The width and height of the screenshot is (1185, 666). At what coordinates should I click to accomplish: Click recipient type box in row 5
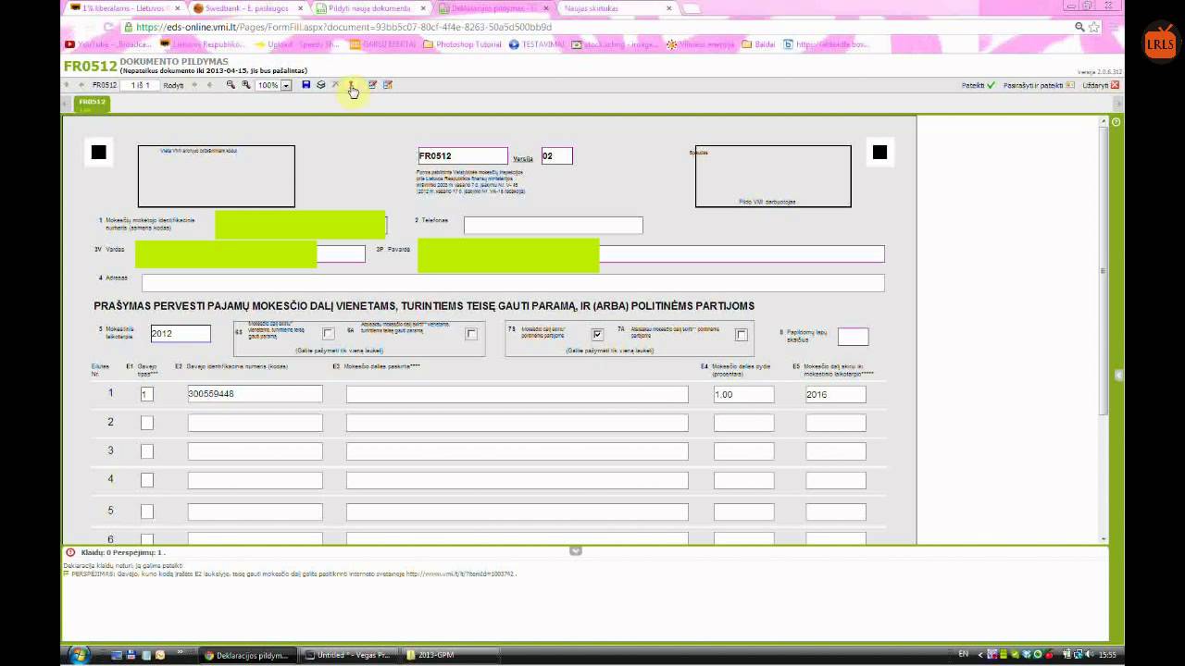click(x=146, y=512)
